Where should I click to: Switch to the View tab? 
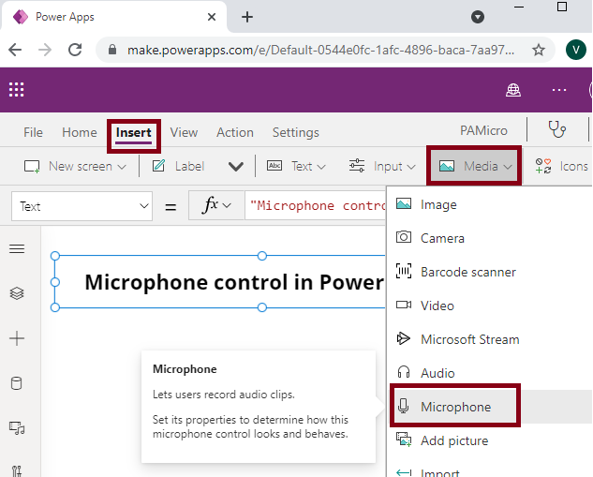[x=184, y=132]
